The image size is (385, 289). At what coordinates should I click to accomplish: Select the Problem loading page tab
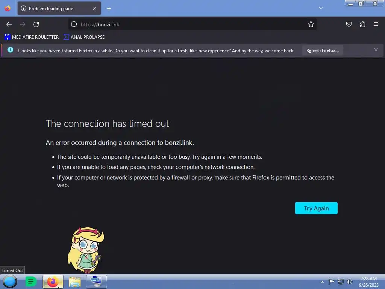click(x=59, y=9)
